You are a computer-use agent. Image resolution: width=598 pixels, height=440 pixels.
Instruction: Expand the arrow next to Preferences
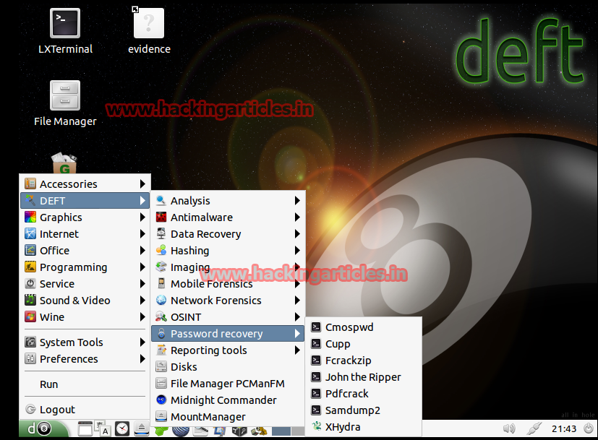click(x=142, y=359)
